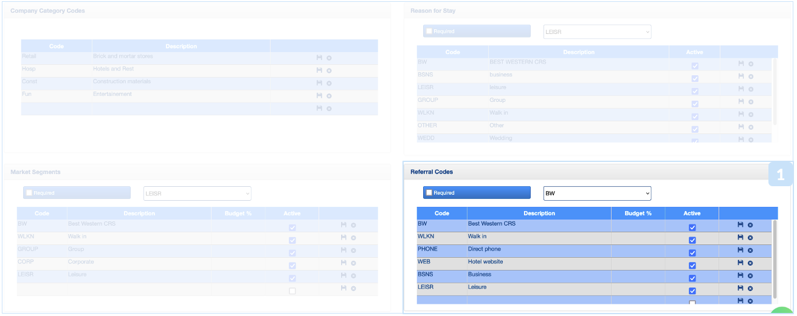Open the Referral Codes default dropdown
The image size is (797, 316).
[596, 193]
